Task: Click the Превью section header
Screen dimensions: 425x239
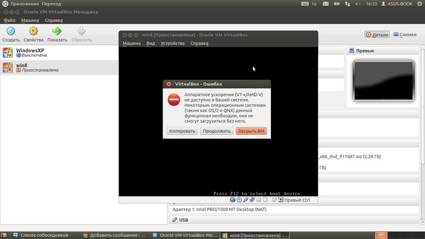Action: click(x=382, y=50)
